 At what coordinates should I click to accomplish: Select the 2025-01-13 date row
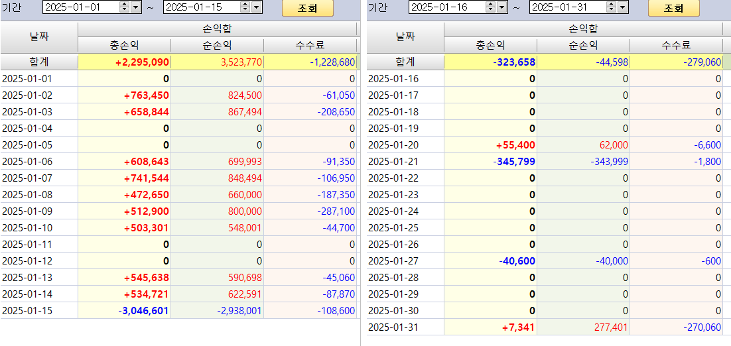(39, 278)
